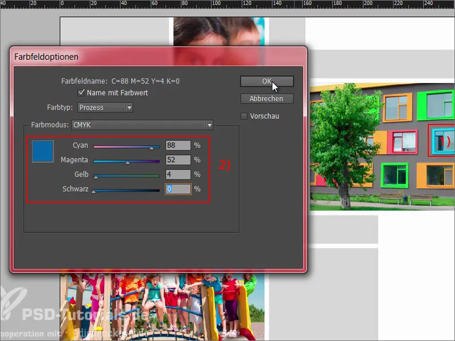The width and height of the screenshot is (455, 341).
Task: Select the Gelb value field showing 4
Action: click(178, 174)
